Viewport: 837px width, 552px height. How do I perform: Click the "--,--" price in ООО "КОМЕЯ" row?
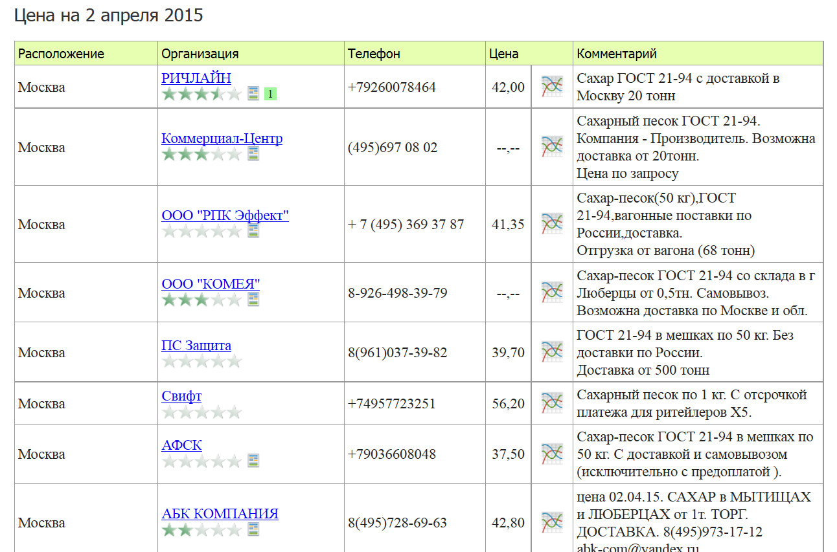coord(509,293)
